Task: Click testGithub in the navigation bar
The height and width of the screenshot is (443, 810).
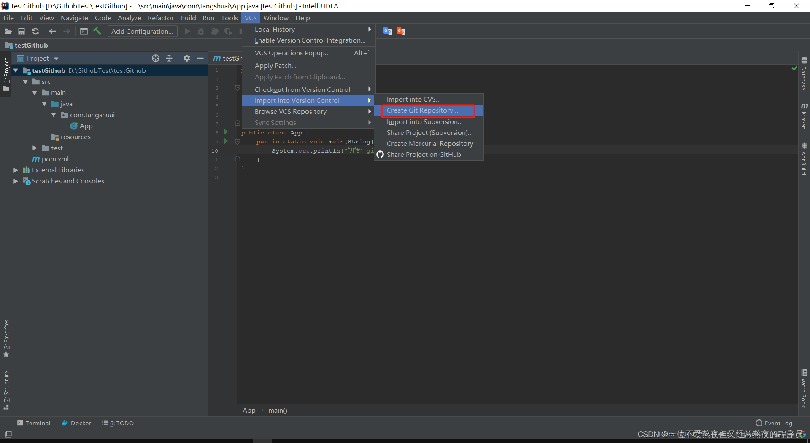Action: point(27,45)
